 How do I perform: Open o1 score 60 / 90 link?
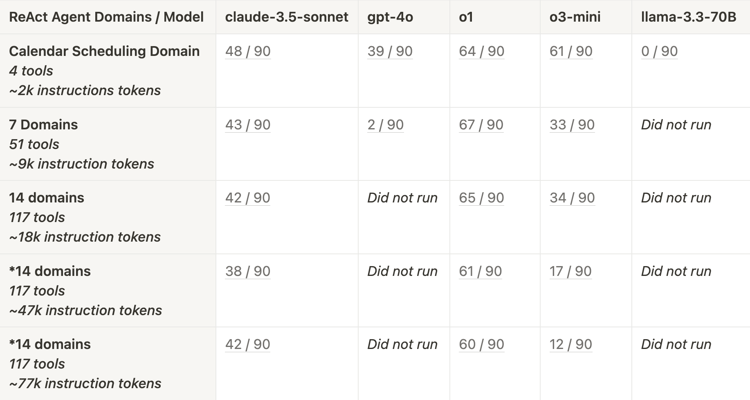481,344
